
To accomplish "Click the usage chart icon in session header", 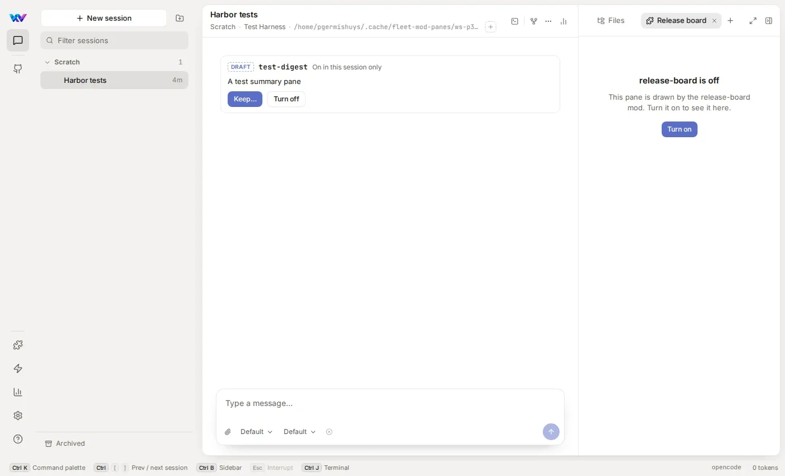I will pos(564,21).
